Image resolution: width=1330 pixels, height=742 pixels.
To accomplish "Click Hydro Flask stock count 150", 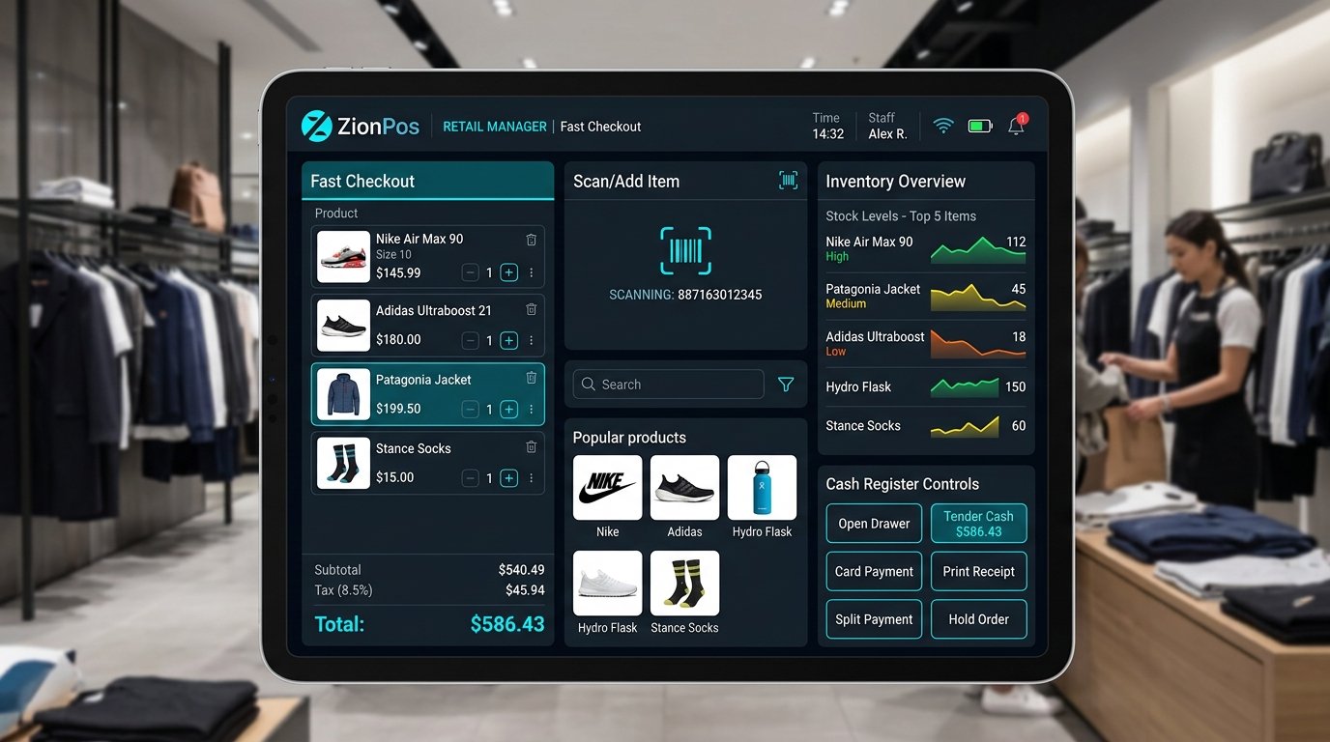I will (x=1015, y=386).
